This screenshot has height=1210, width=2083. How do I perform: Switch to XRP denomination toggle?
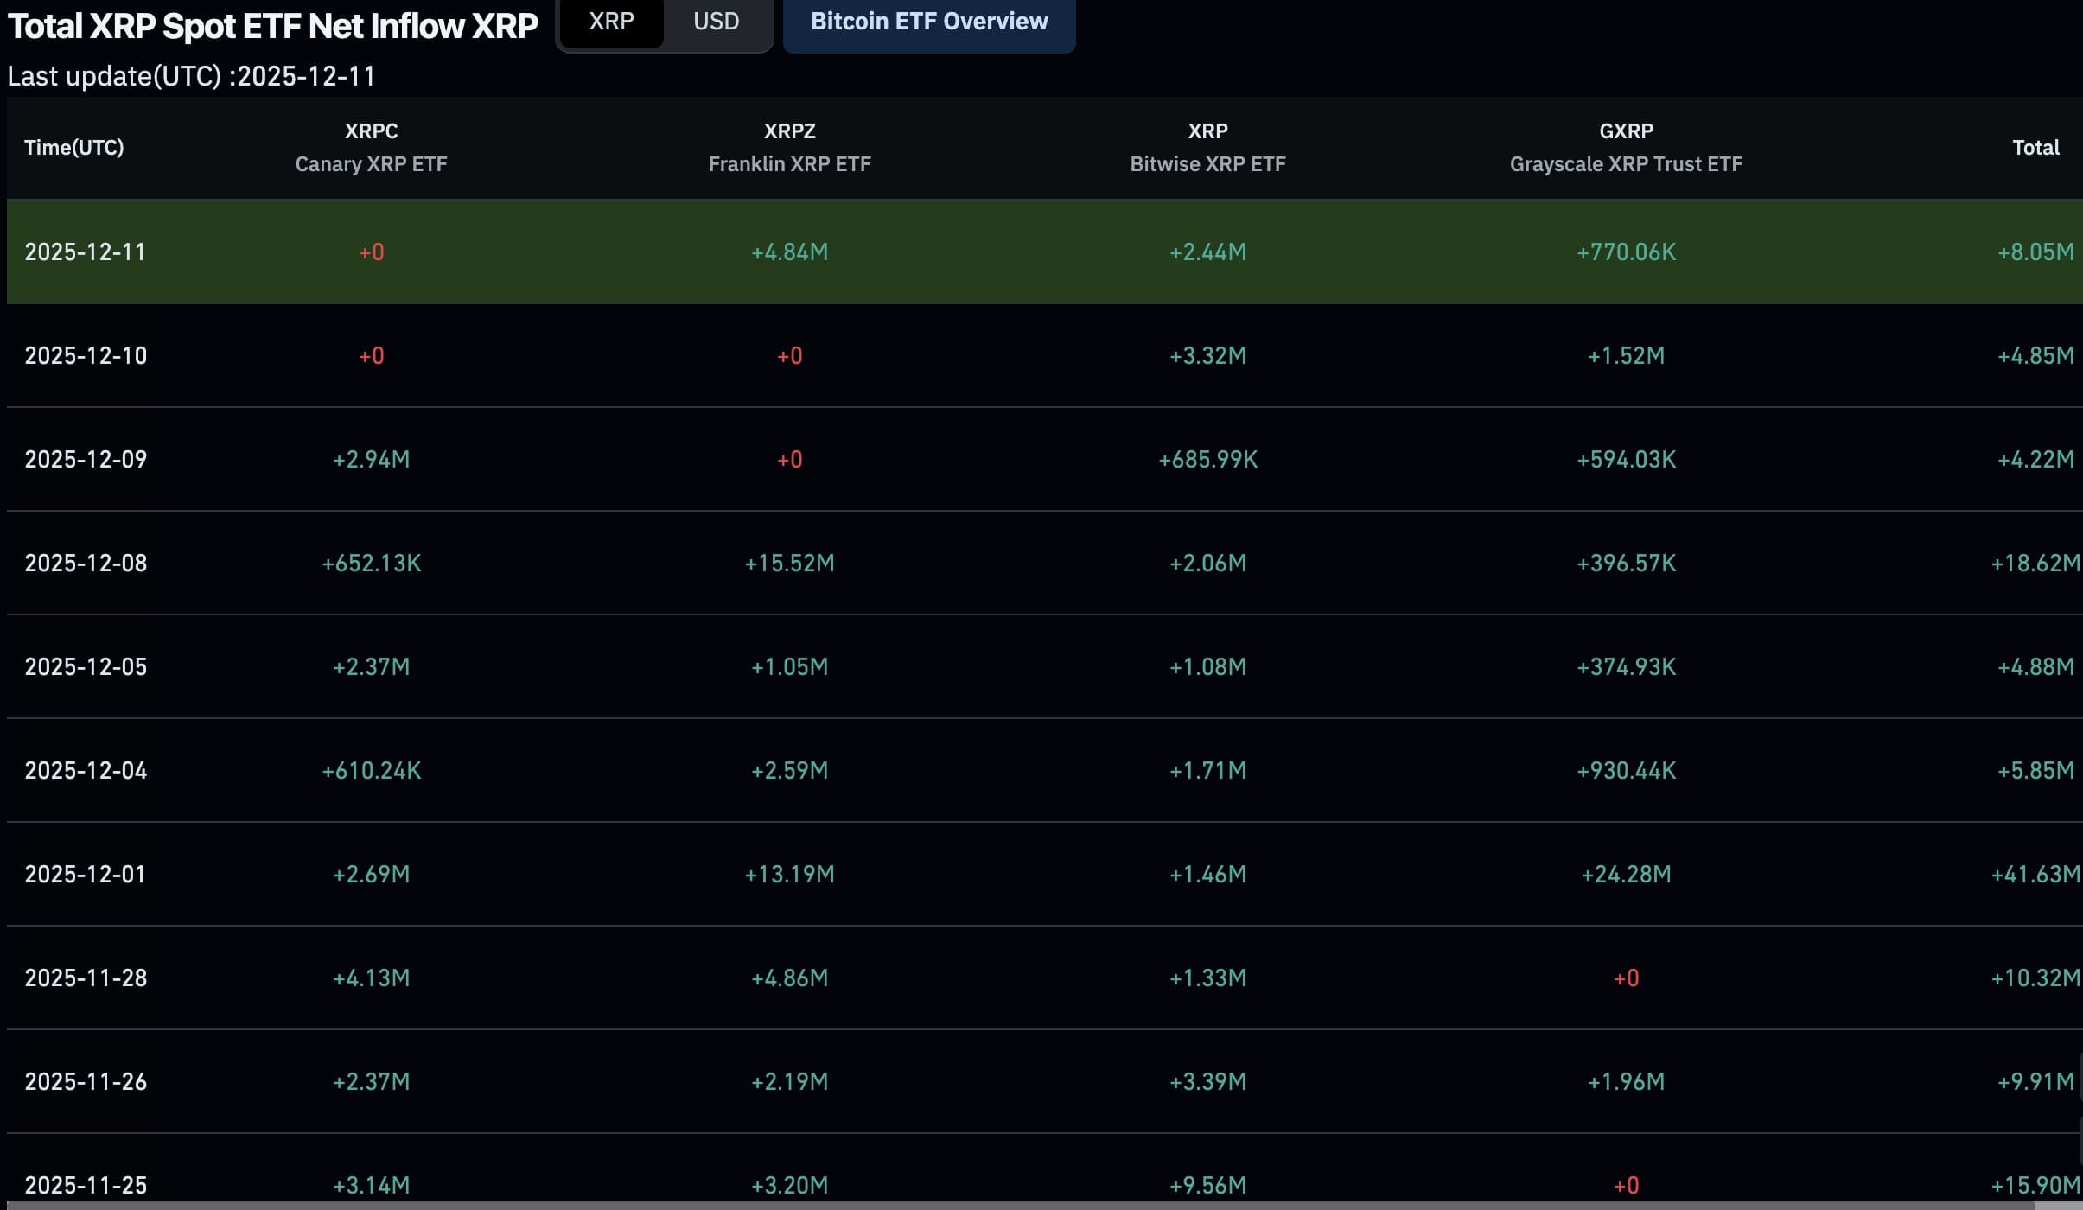611,22
